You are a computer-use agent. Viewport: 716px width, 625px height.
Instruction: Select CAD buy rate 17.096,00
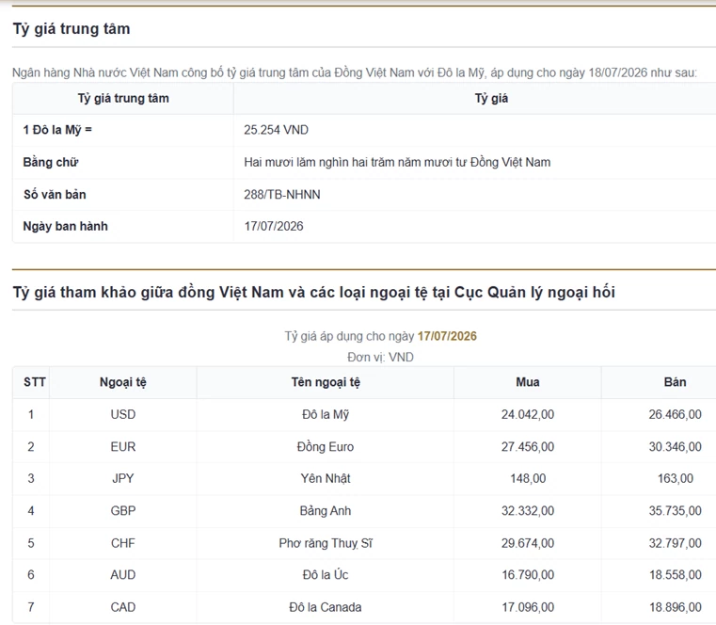pos(528,607)
